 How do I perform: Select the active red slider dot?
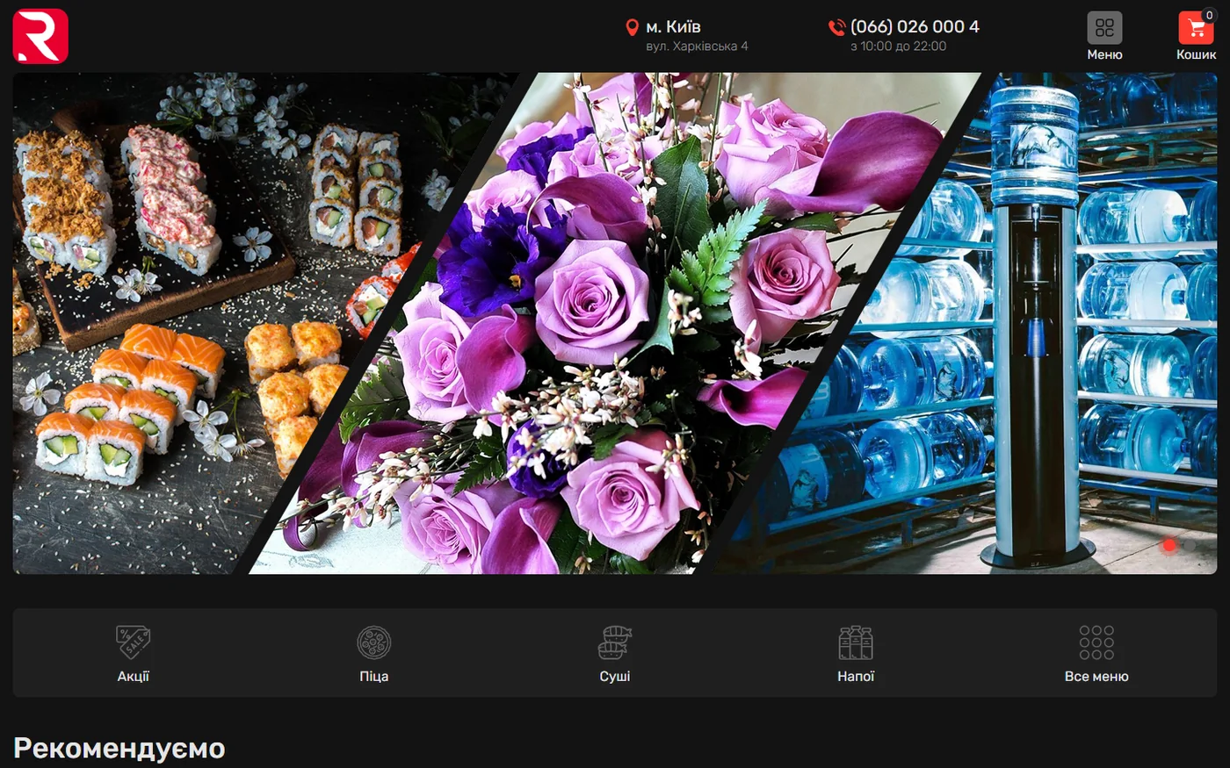pos(1169,545)
